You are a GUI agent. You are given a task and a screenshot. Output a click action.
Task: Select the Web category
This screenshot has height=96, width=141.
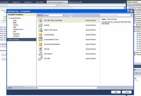(x=14, y=27)
